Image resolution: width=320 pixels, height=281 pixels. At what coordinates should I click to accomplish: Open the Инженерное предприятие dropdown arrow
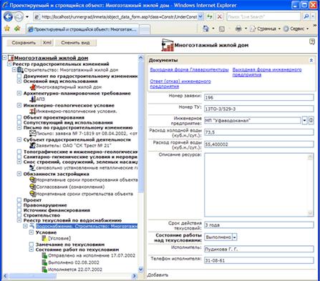(304, 120)
